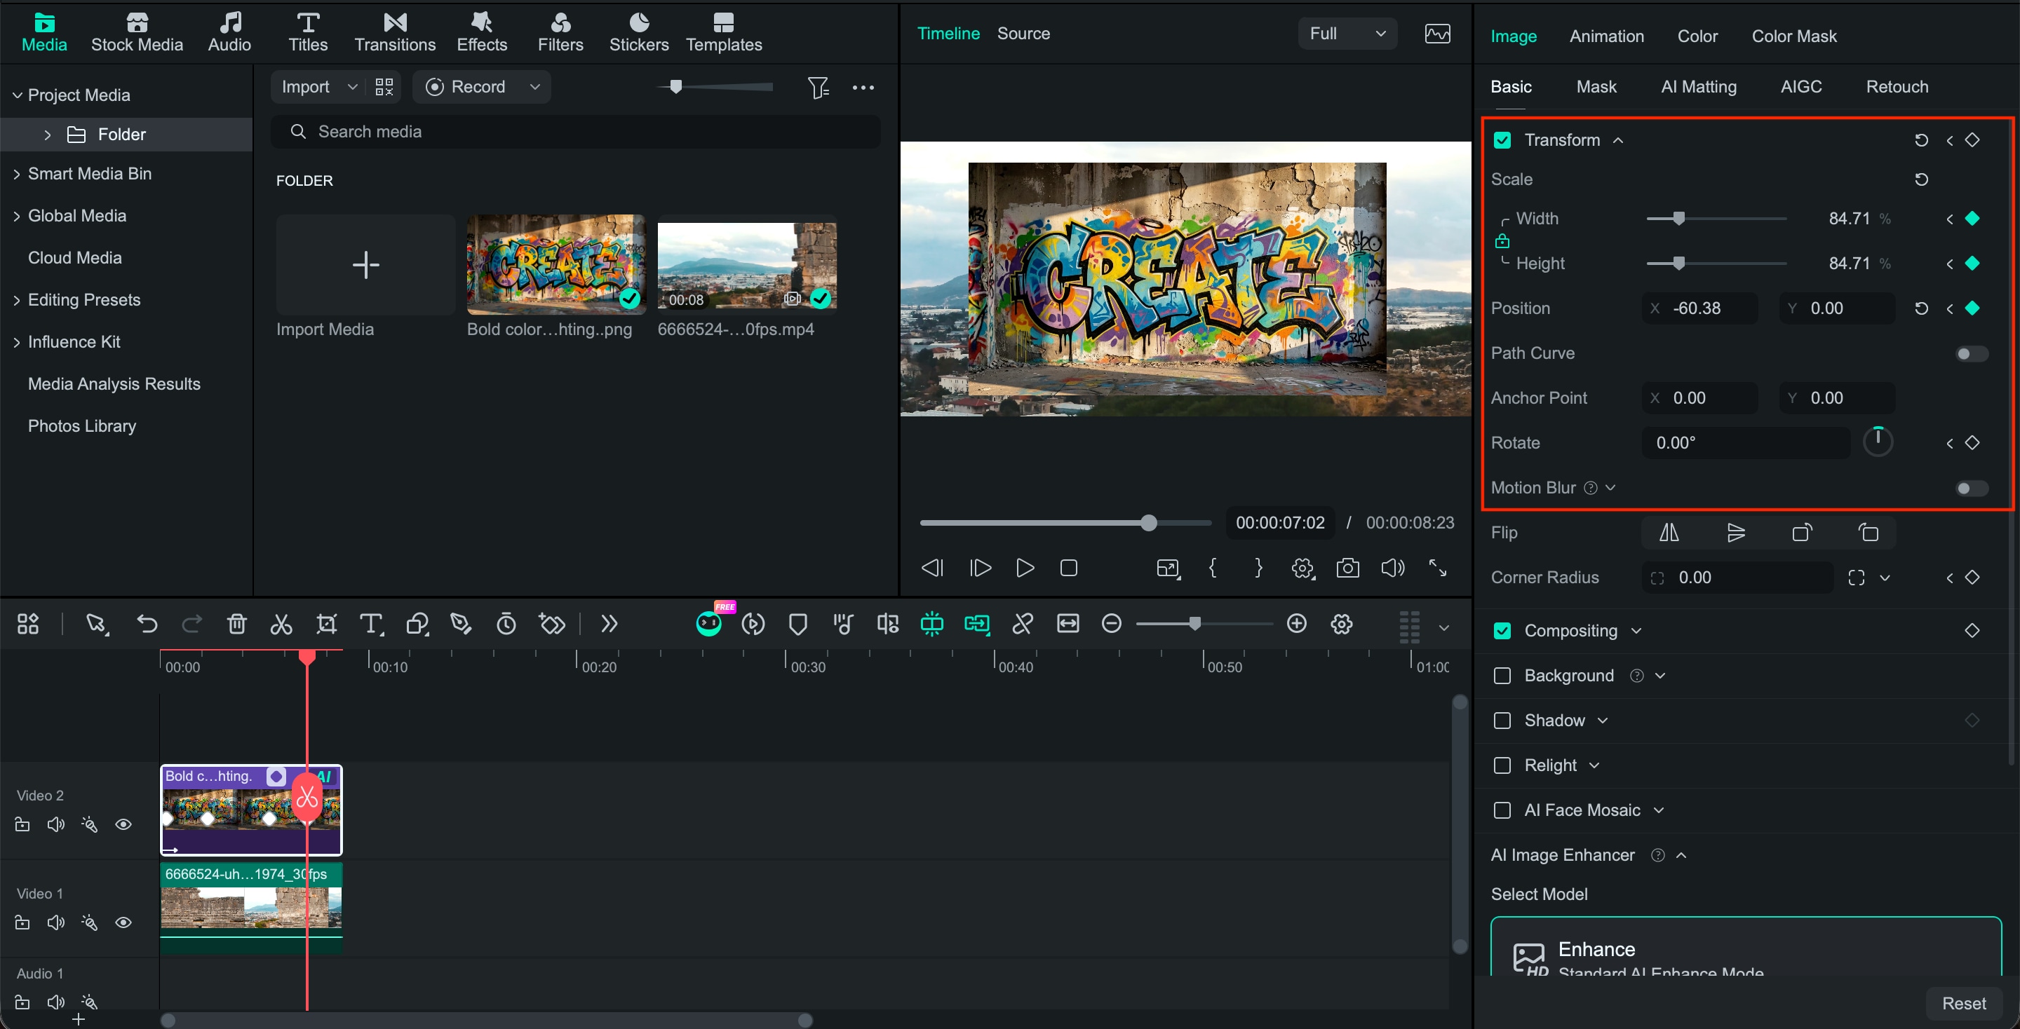Enable the Relight checkbox
This screenshot has width=2020, height=1029.
coord(1502,765)
